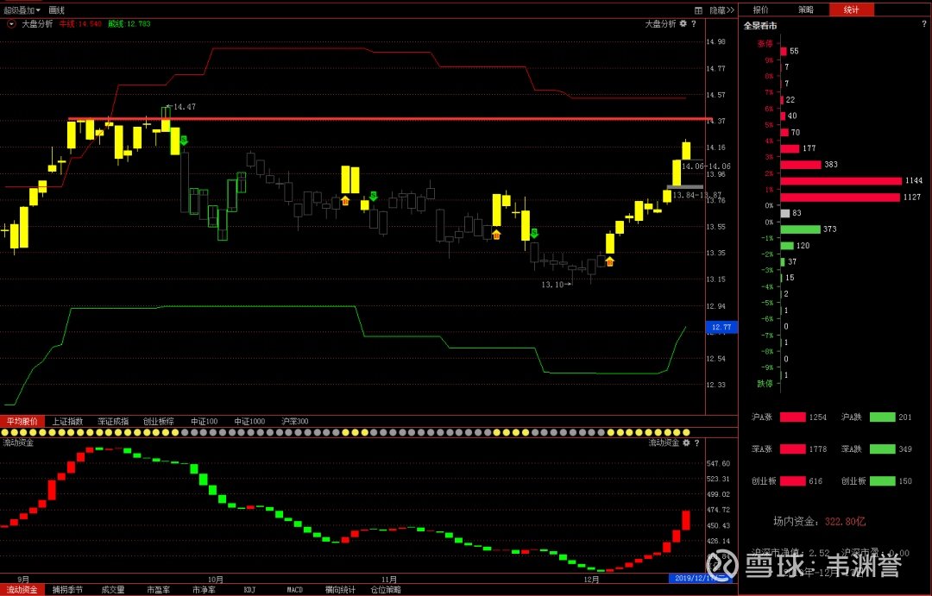Switch to the 报价 tab
932x596 pixels.
[x=761, y=9]
